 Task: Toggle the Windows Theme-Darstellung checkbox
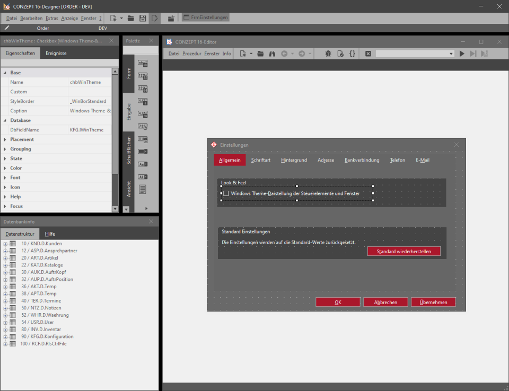pos(225,193)
